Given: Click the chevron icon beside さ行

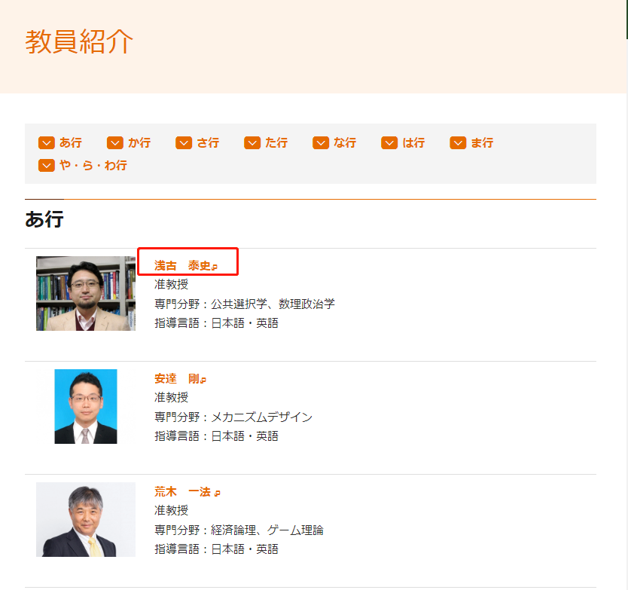Looking at the screenshot, I should point(184,142).
